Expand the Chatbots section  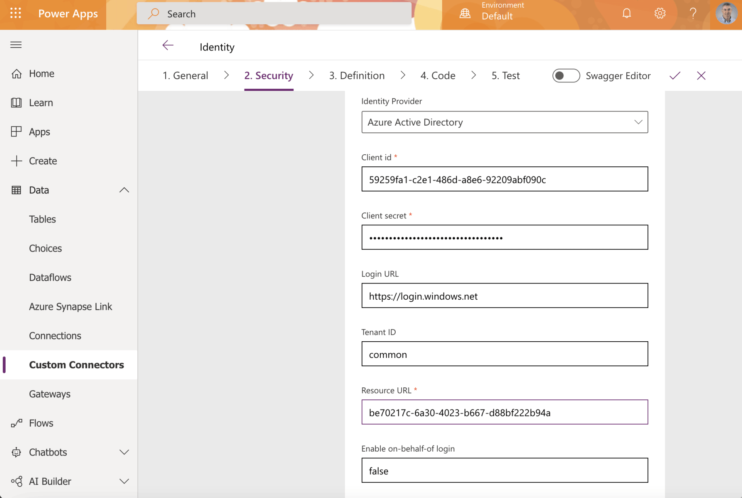click(x=124, y=452)
